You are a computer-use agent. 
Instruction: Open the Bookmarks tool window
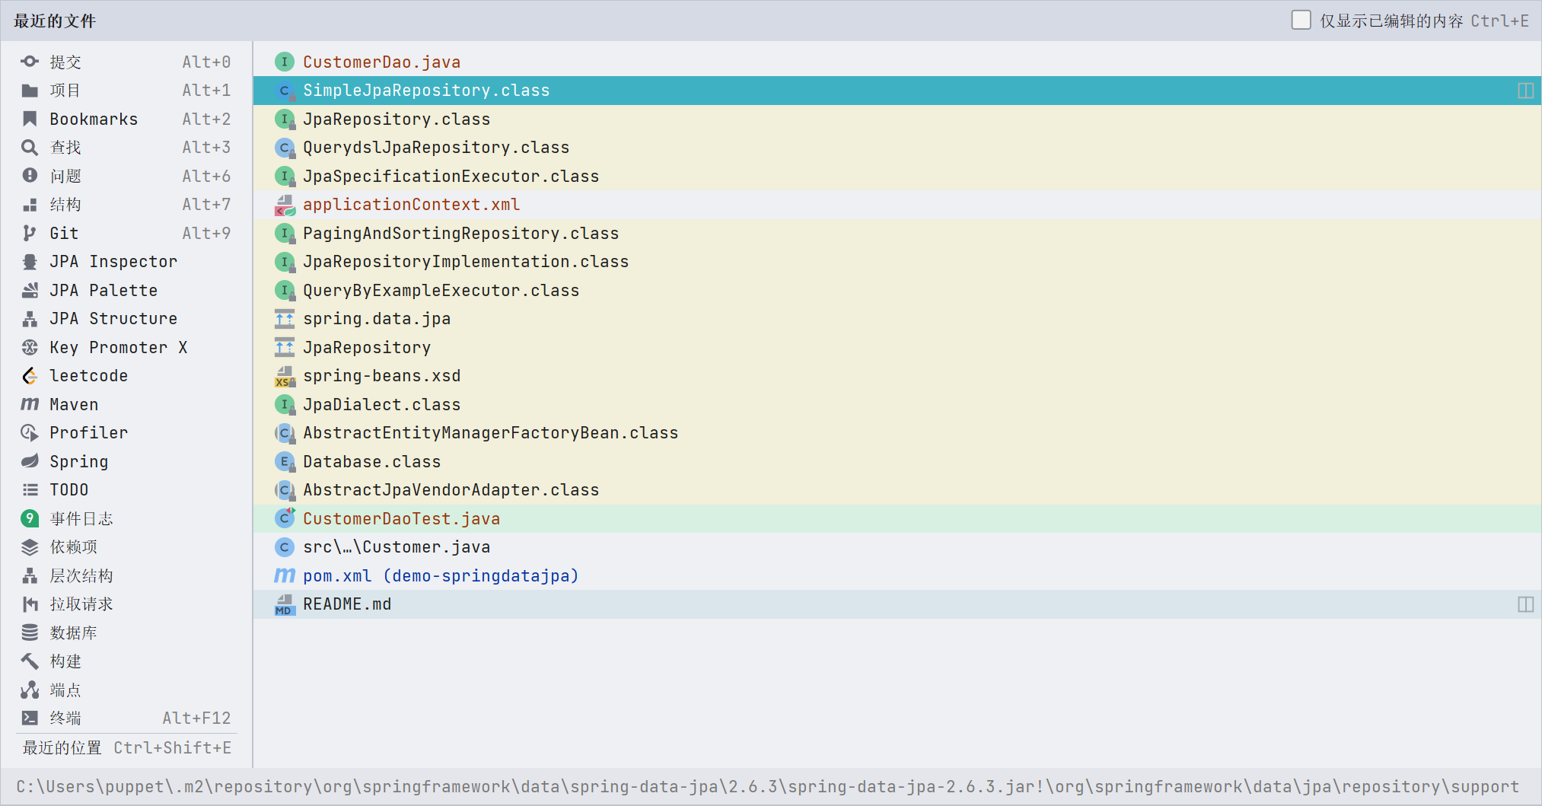coord(93,119)
